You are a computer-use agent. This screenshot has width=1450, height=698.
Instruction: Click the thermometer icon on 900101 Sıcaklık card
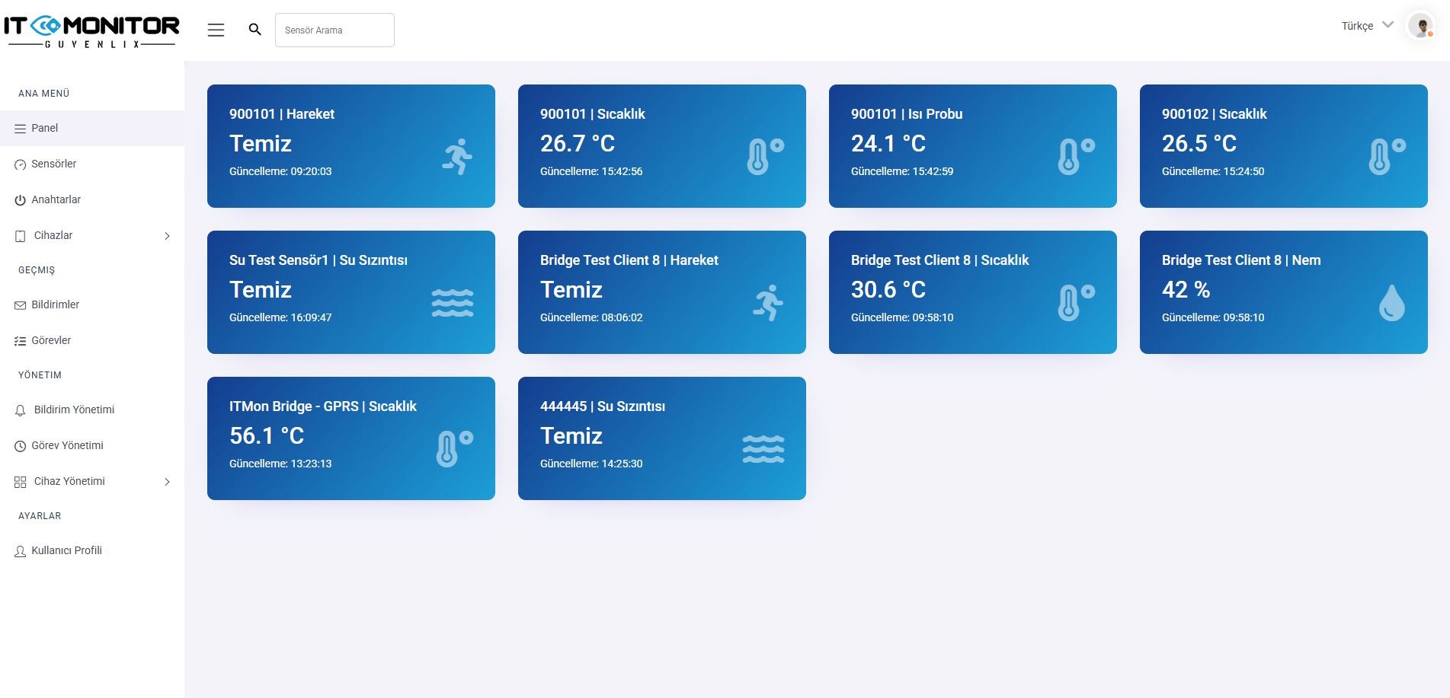coord(765,157)
